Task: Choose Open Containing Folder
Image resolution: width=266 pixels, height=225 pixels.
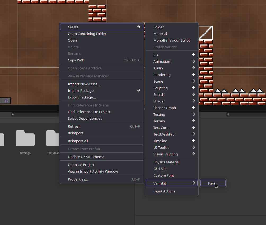Action: click(102, 34)
